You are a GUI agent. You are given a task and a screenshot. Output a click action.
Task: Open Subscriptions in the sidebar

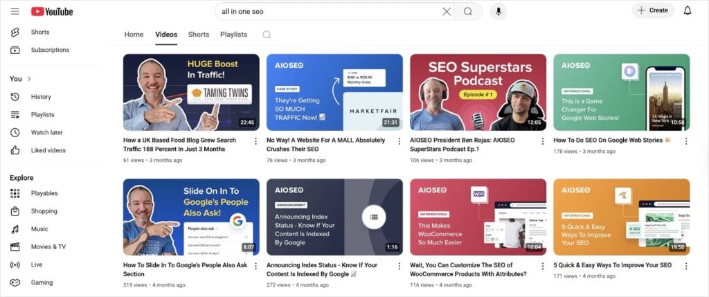click(39, 50)
